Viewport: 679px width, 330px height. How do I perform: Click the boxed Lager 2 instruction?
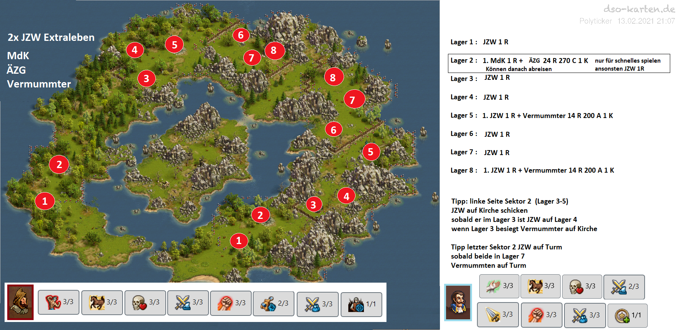click(559, 64)
